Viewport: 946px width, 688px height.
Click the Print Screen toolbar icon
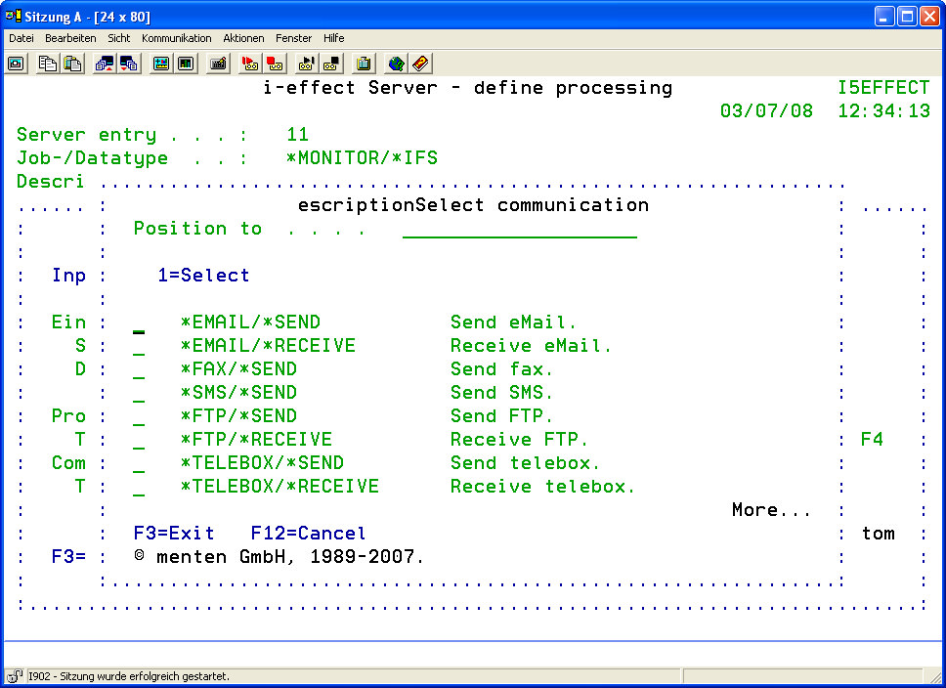point(17,64)
